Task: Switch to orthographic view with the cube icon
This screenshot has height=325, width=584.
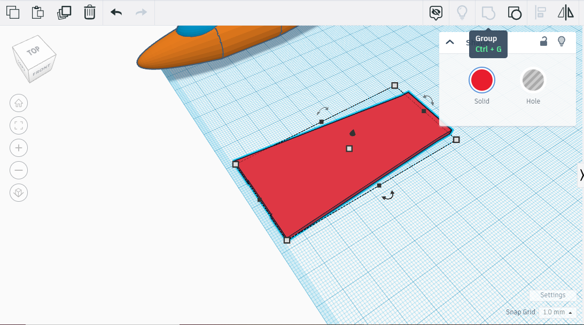Action: pyautogui.click(x=19, y=193)
